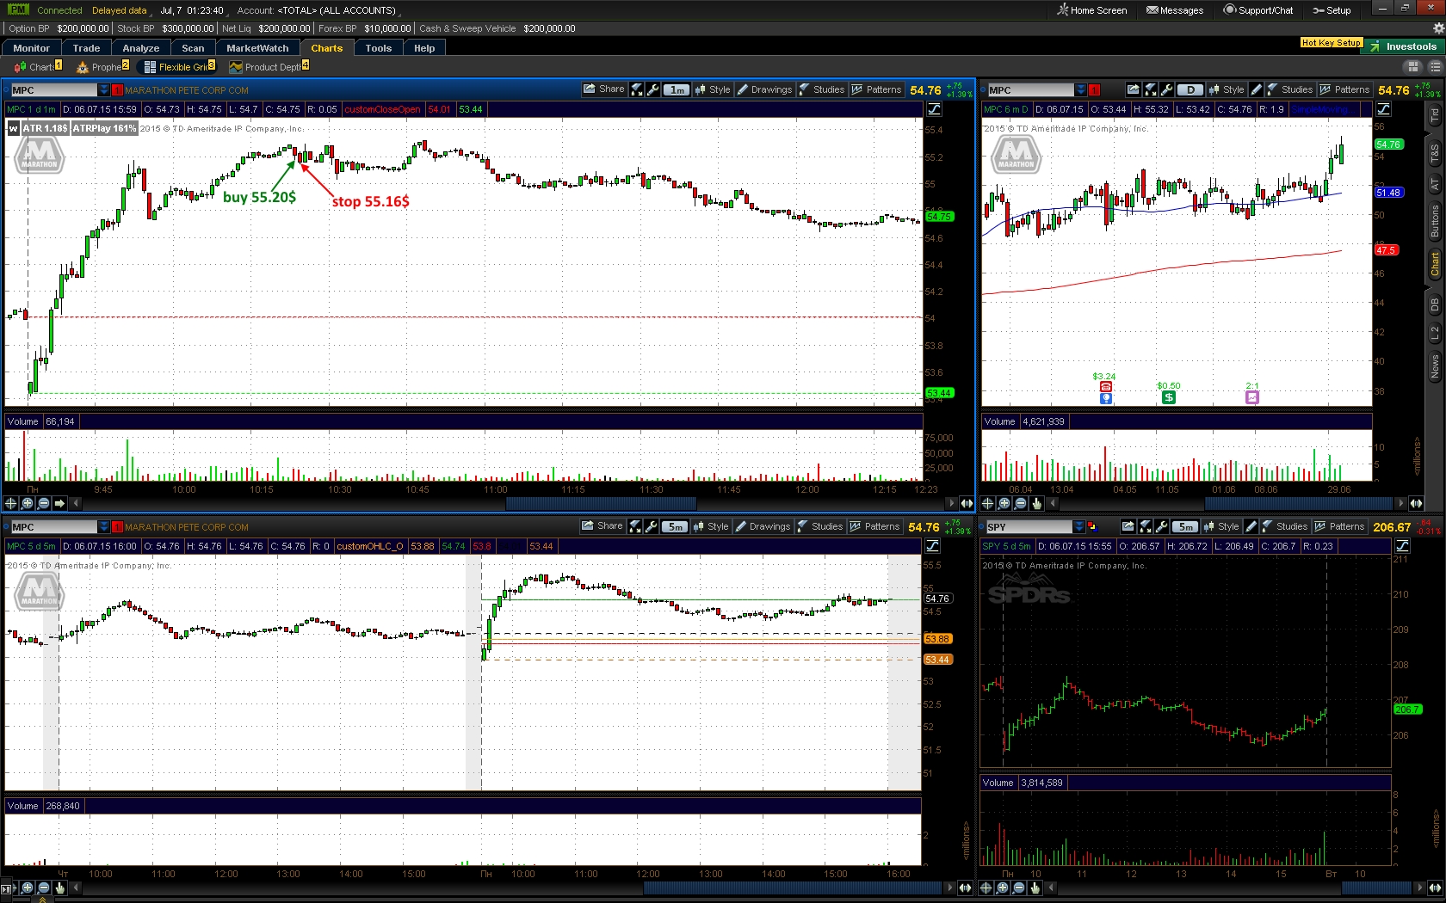The height and width of the screenshot is (903, 1446).
Task: Zoom out on the MPC daily chart
Action: pos(1020,503)
